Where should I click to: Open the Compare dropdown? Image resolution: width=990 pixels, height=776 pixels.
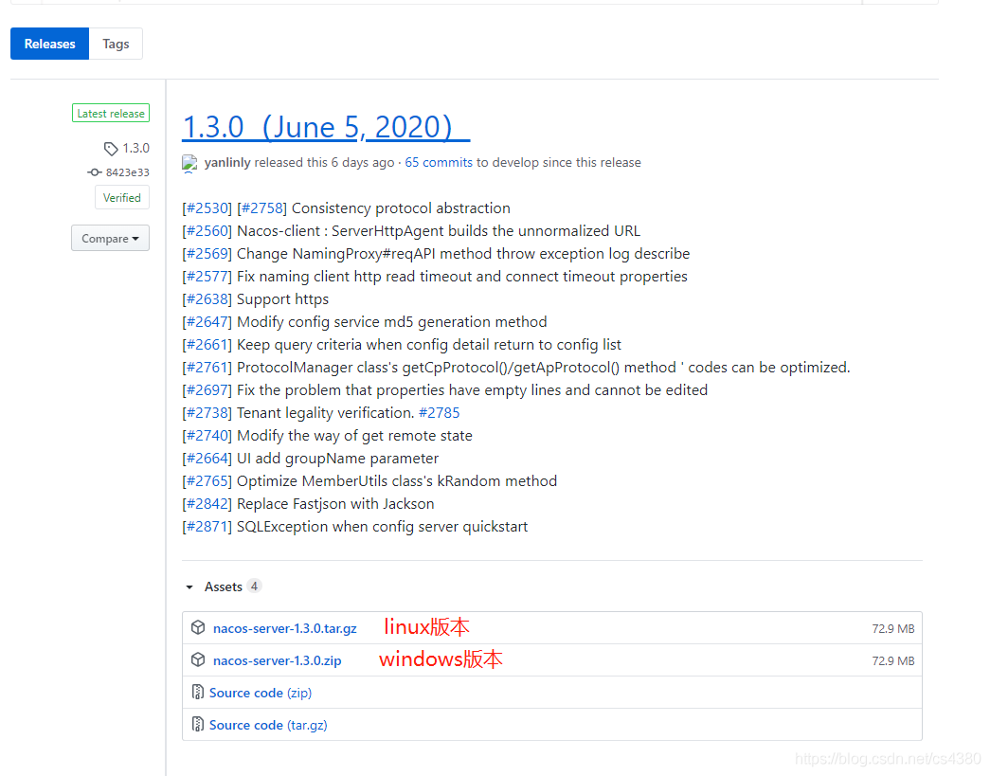coord(110,238)
